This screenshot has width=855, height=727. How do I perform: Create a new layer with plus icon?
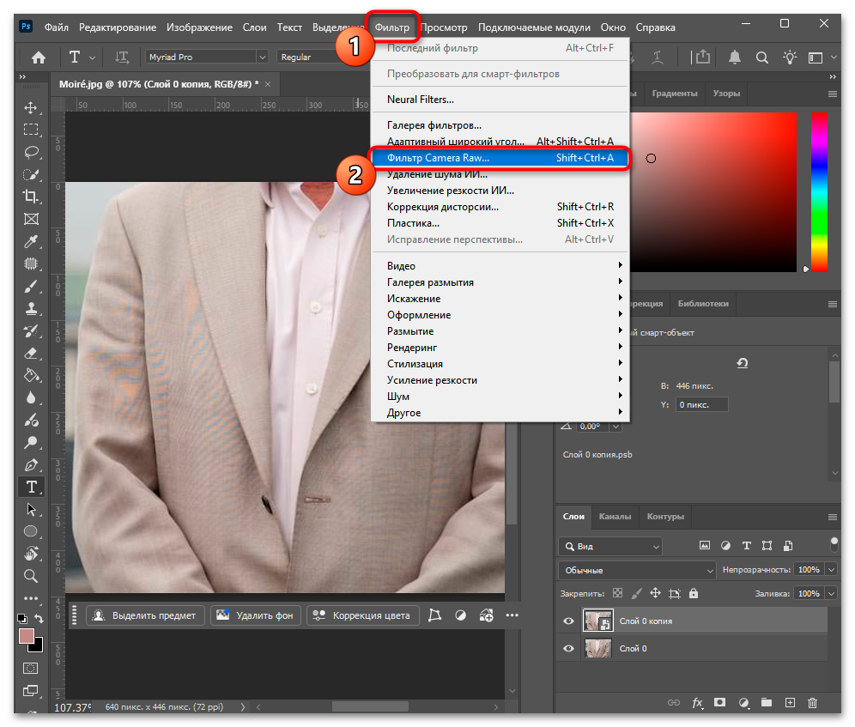790,703
